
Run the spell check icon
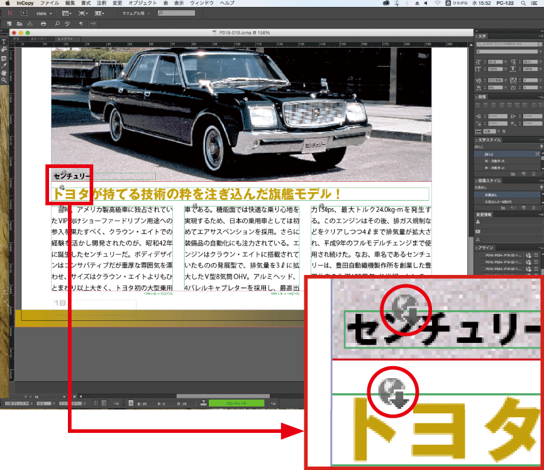point(67,24)
